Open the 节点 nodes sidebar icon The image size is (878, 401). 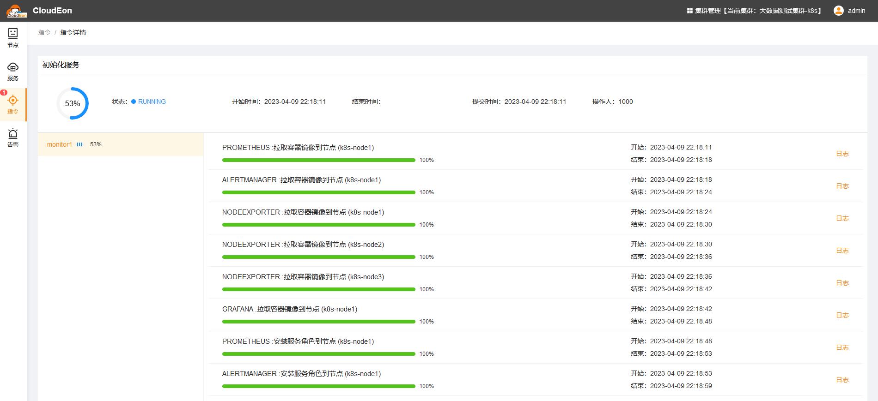point(13,33)
